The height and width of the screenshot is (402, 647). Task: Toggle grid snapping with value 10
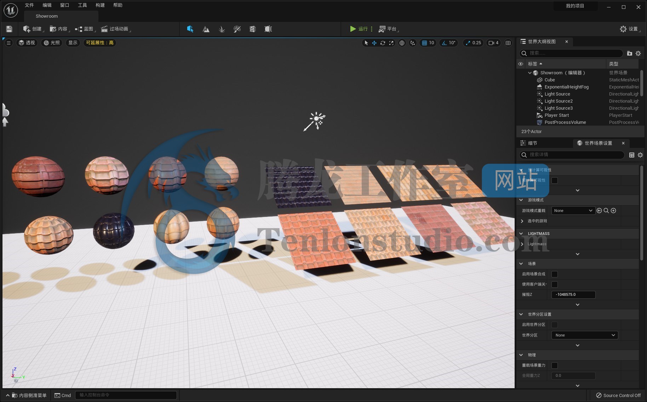[428, 43]
